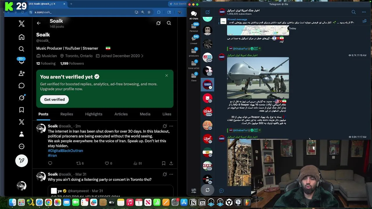The height and width of the screenshot is (209, 372).
Task: Open the More circle menu in X sidebar
Action: pos(22,146)
